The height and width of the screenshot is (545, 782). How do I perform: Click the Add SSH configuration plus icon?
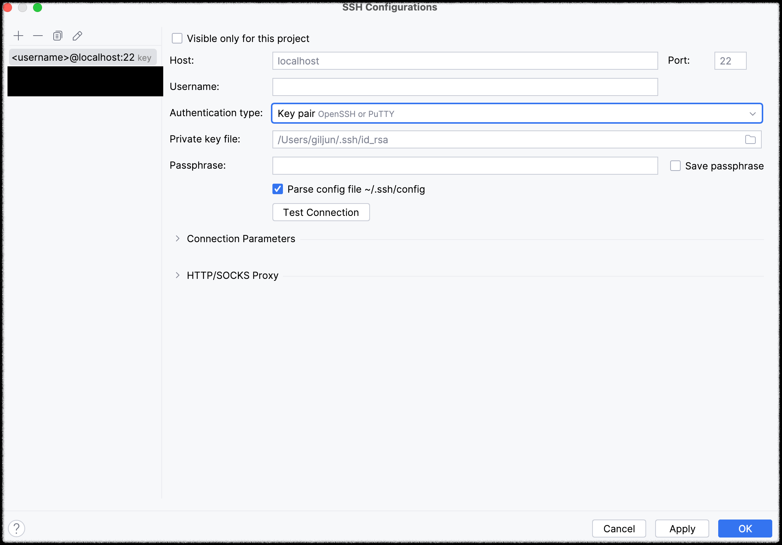(x=18, y=36)
